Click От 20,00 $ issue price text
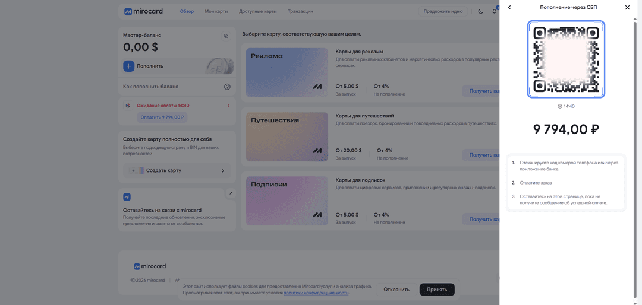Screen dimensions: 642x305 [x=348, y=151]
